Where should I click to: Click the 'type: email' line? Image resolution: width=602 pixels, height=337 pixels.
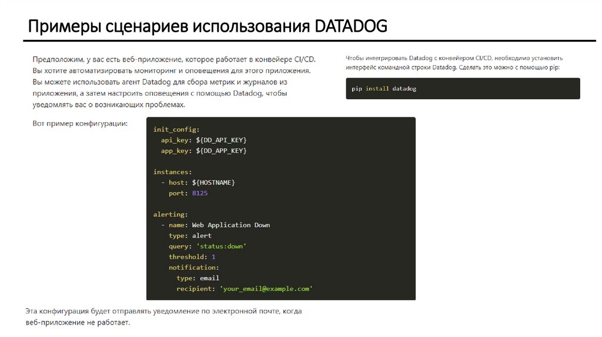click(198, 278)
